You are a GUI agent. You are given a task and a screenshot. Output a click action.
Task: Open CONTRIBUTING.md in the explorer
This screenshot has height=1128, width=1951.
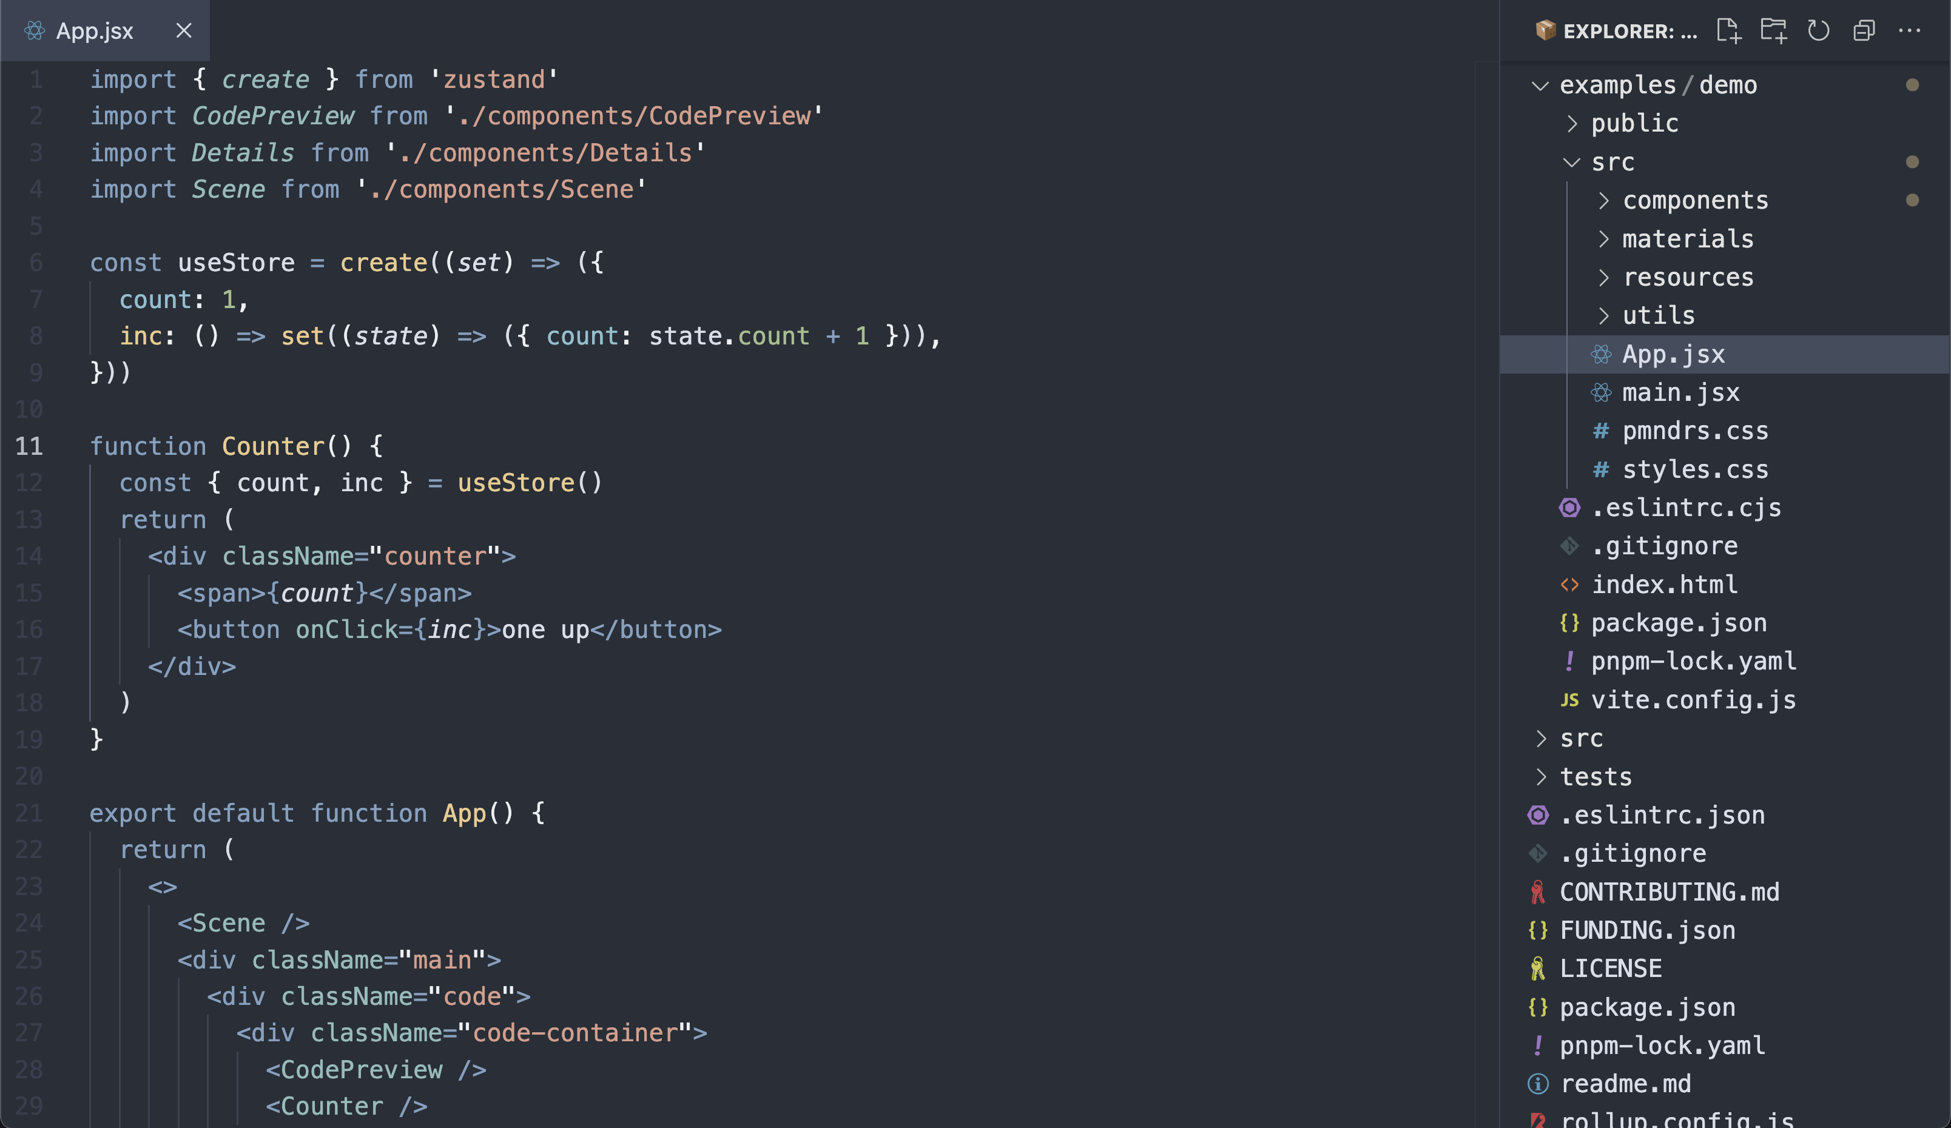[1668, 892]
